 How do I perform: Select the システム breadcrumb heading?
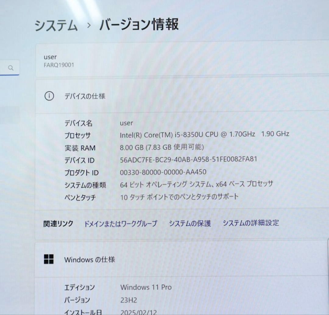pos(56,26)
